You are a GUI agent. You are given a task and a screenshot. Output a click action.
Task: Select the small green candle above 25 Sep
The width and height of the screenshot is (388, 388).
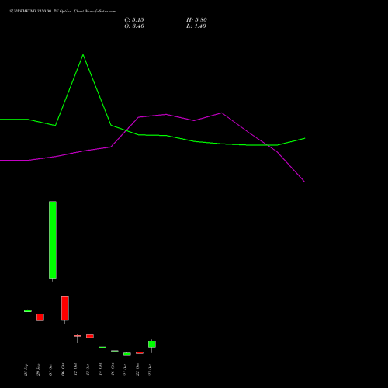[28, 310]
